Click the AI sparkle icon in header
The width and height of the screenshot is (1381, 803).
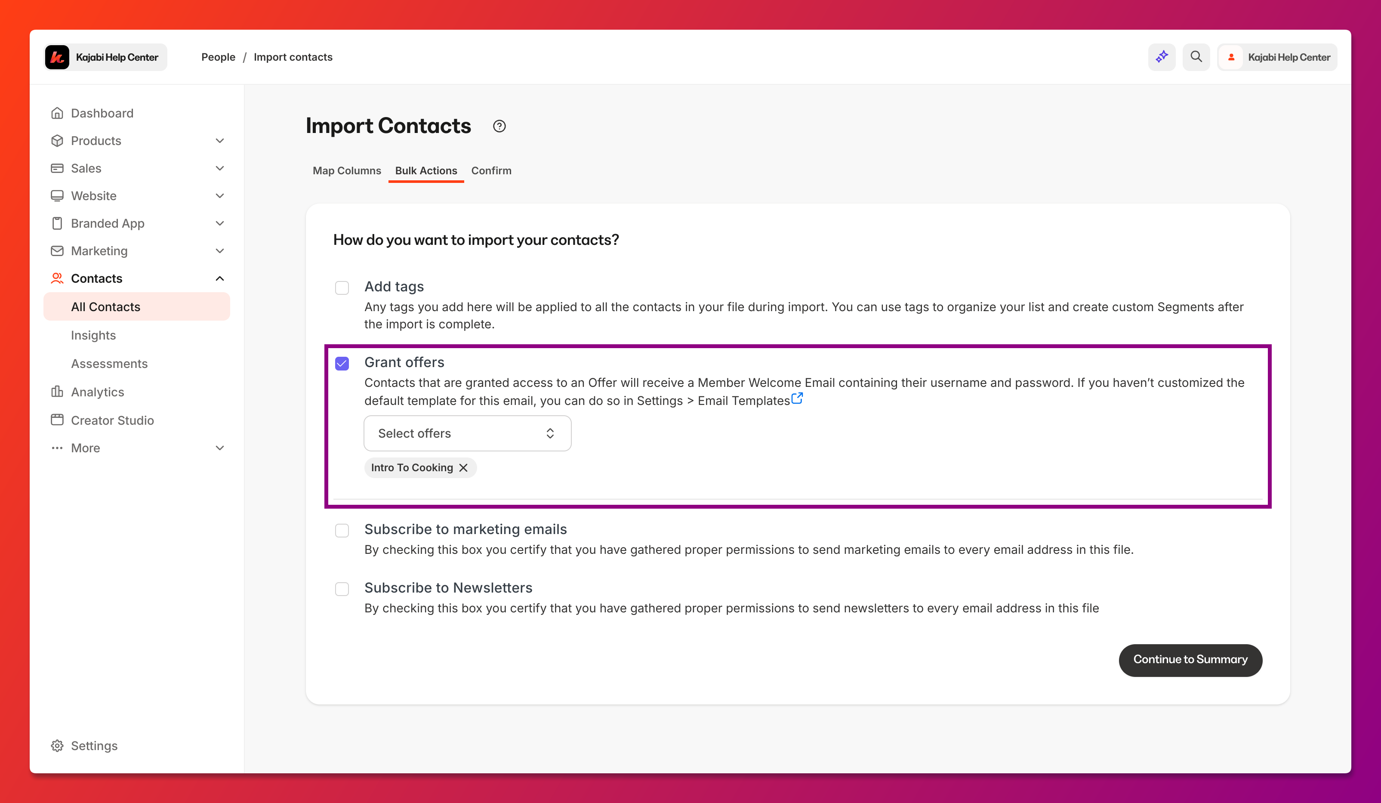pyautogui.click(x=1161, y=57)
